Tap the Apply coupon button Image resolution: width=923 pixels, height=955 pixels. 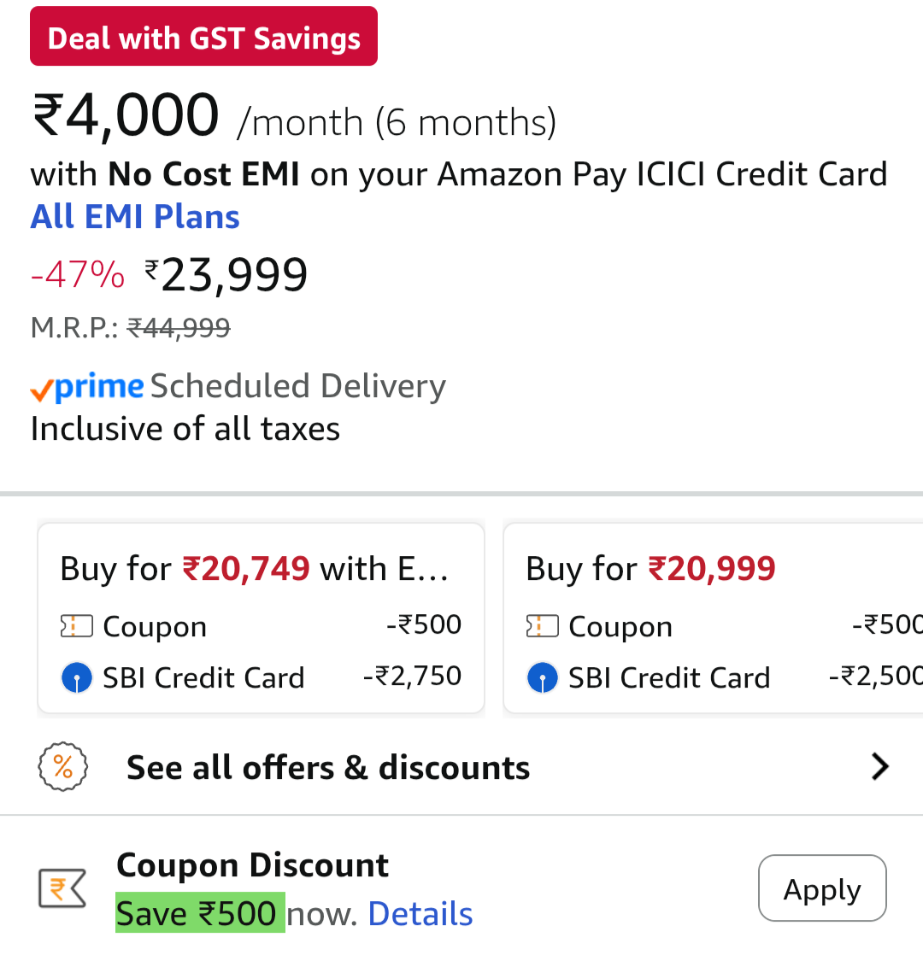(x=822, y=889)
